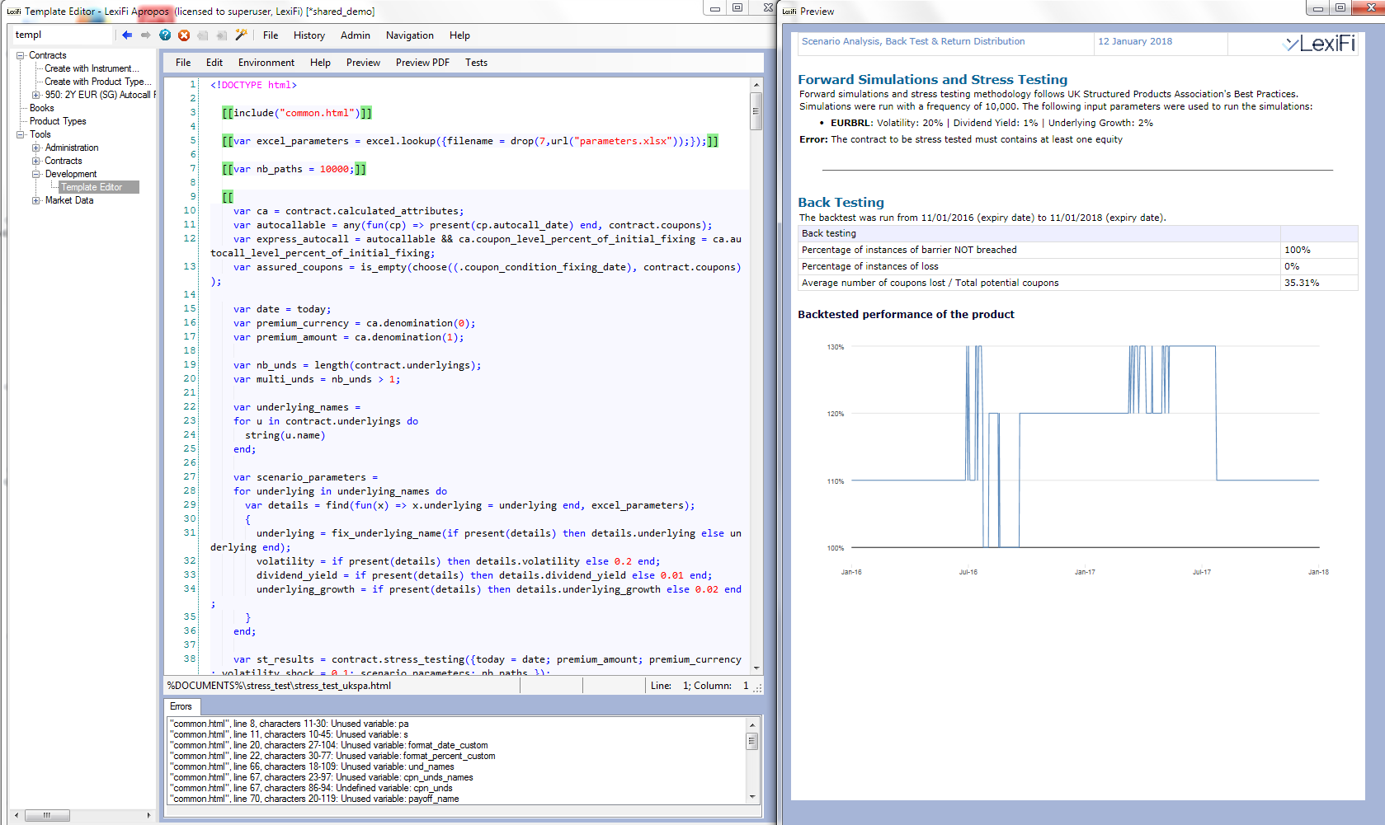Click the unused variable payoff_name error line
This screenshot has width=1385, height=825.
[x=314, y=799]
